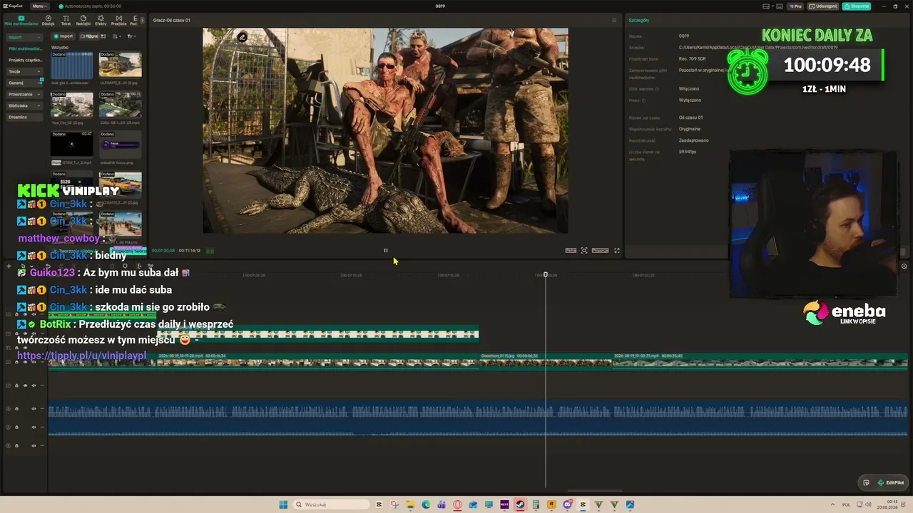Click the Eksportuj export button
The image size is (913, 513).
click(856, 6)
